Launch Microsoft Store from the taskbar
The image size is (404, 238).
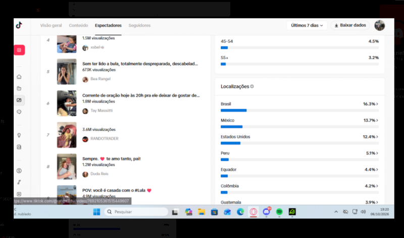pyautogui.click(x=214, y=212)
